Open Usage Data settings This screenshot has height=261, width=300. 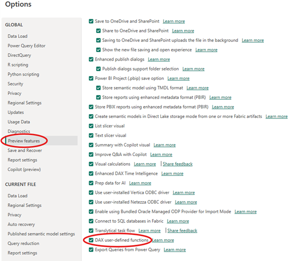point(19,122)
